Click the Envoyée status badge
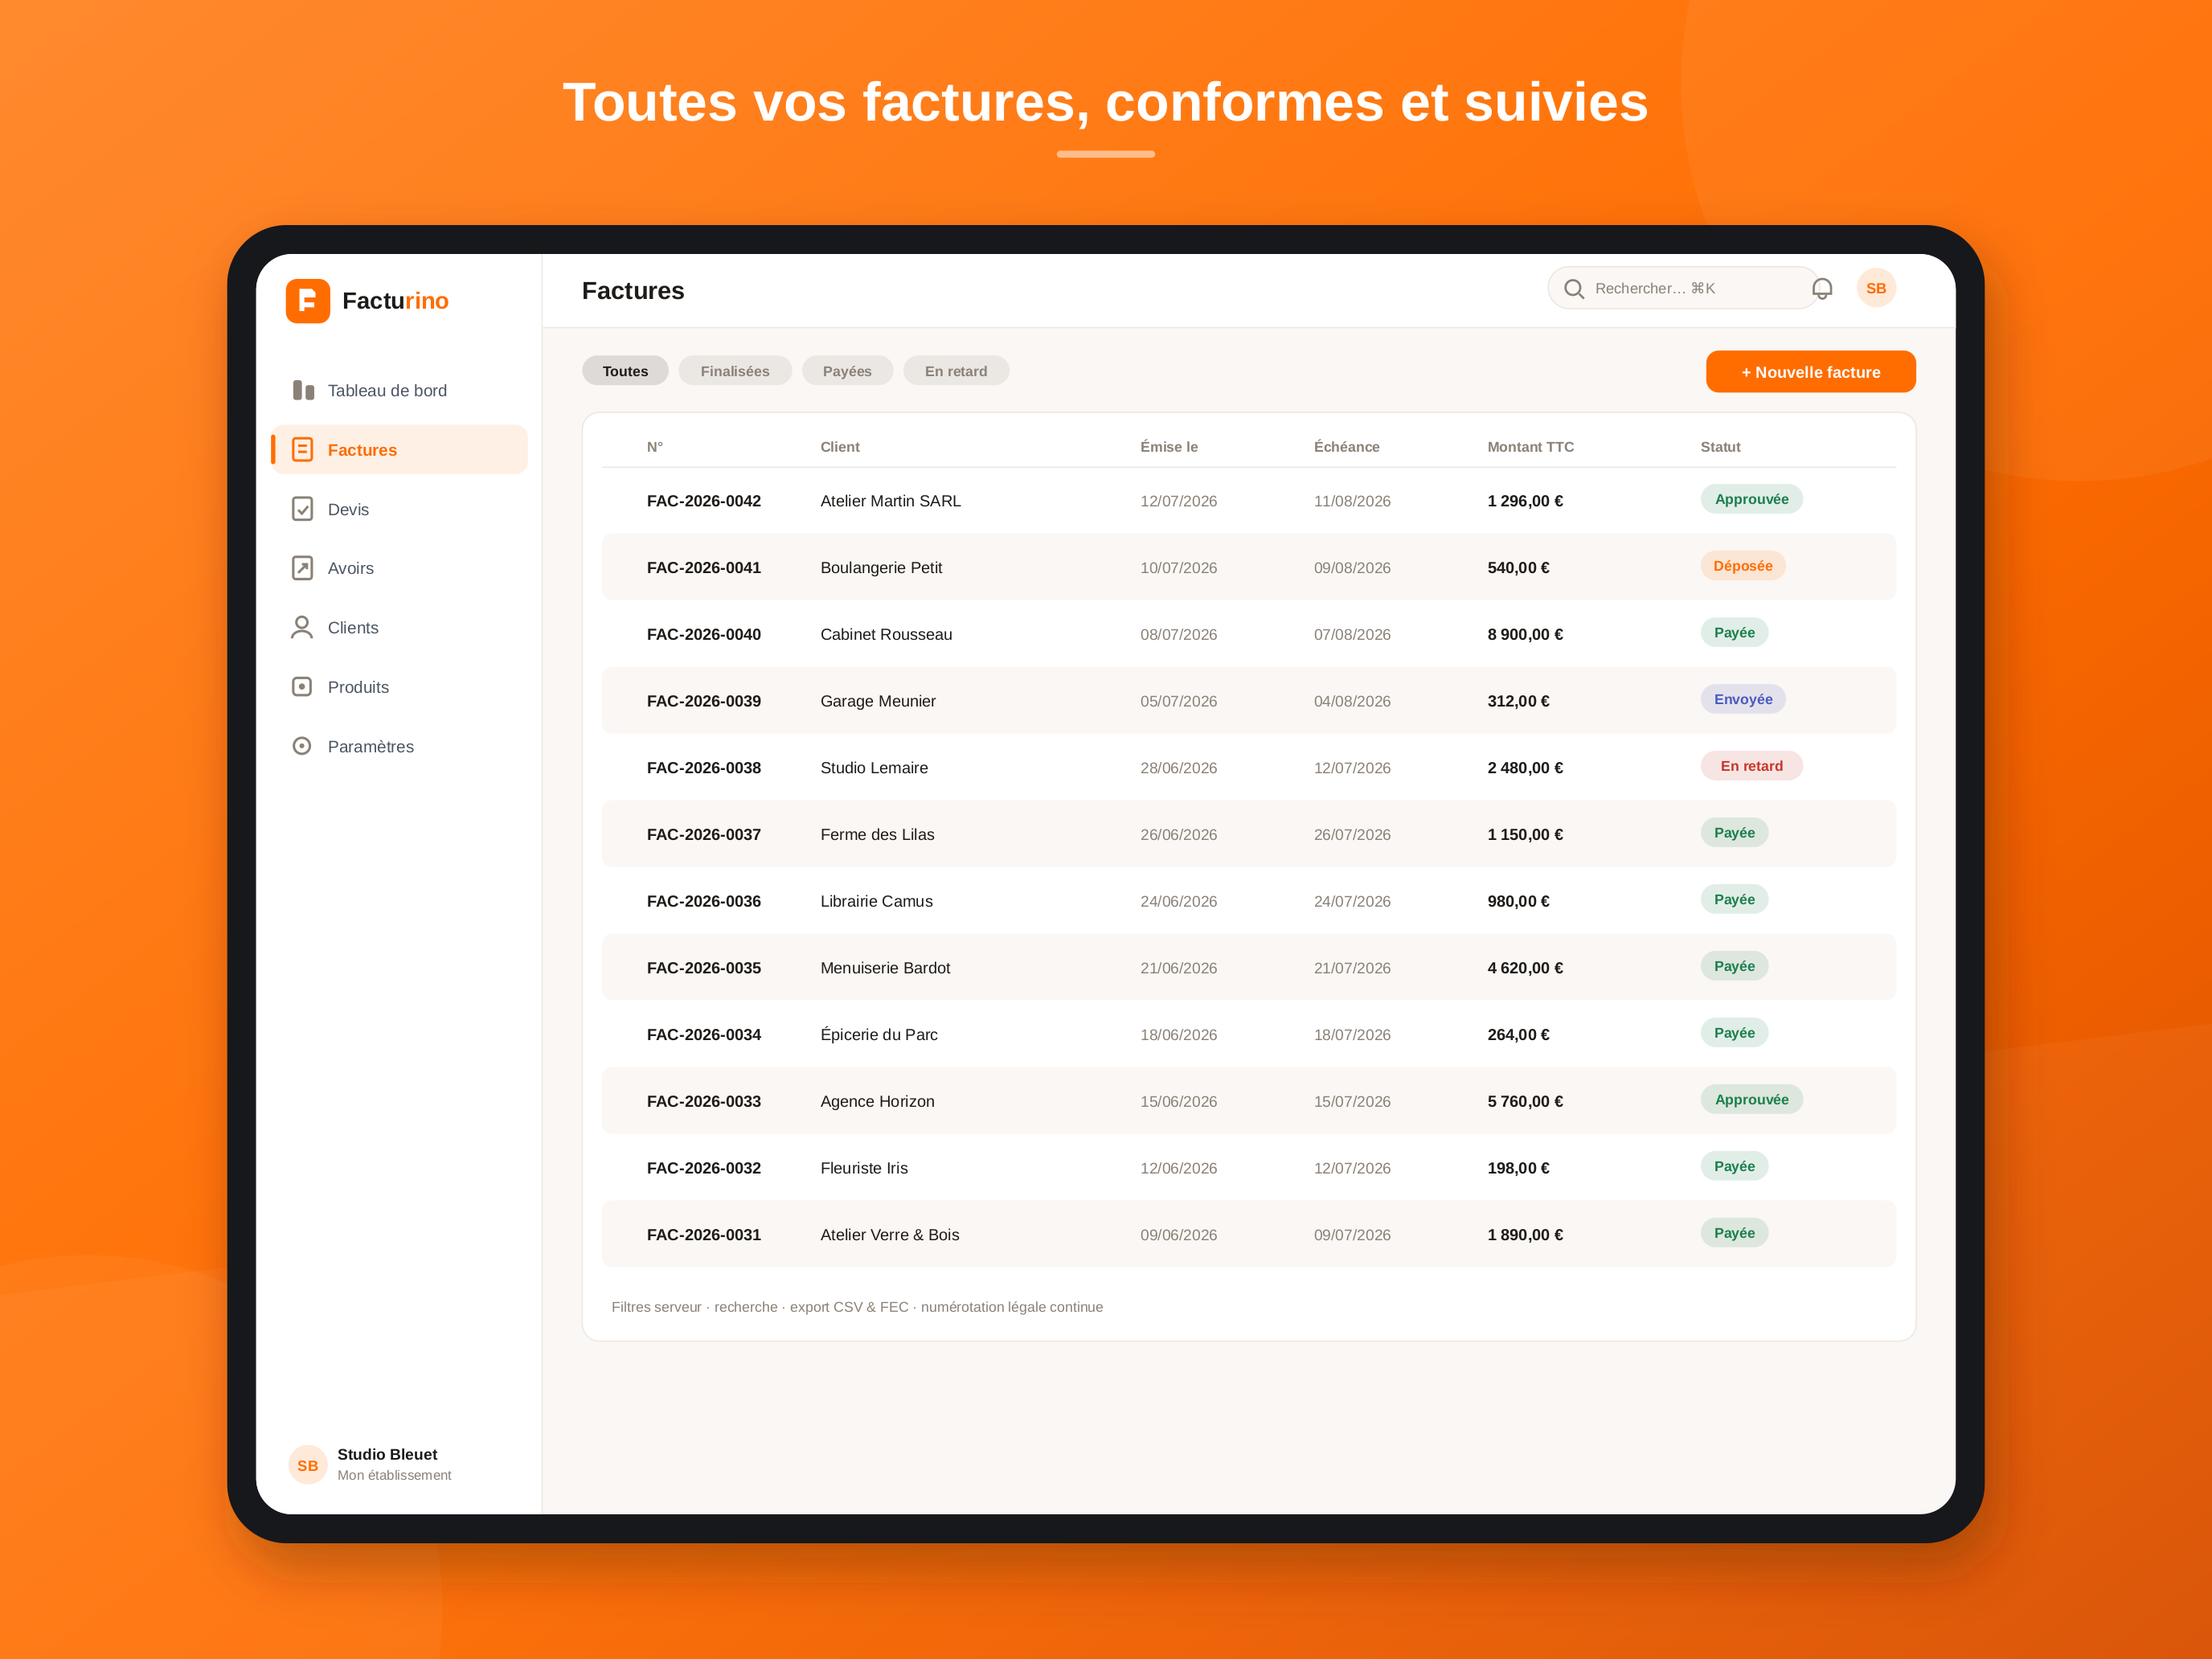 click(1743, 699)
